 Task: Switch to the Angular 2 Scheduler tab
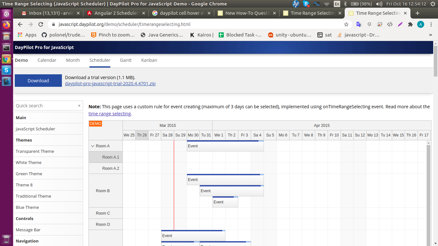click(116, 13)
